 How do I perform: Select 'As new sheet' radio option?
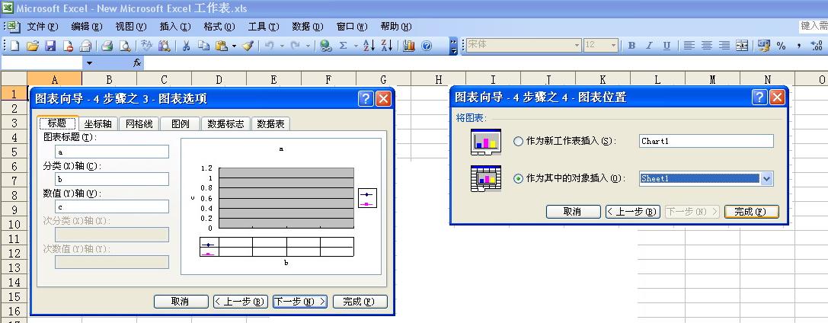518,141
